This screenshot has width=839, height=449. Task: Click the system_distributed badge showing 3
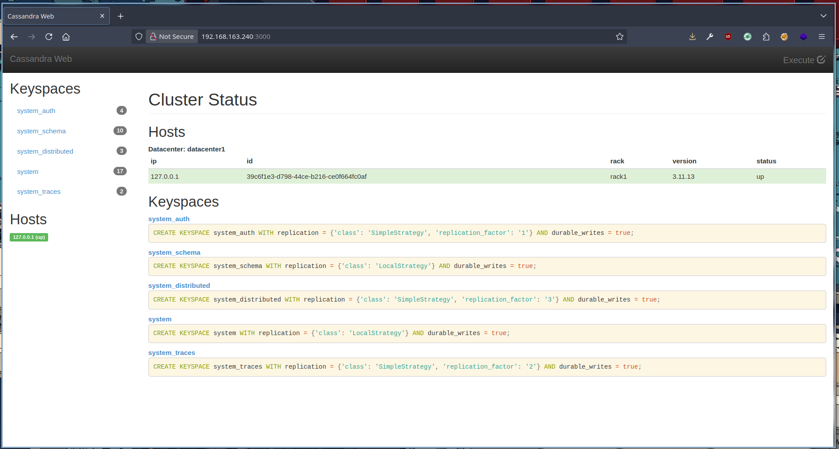pos(121,151)
